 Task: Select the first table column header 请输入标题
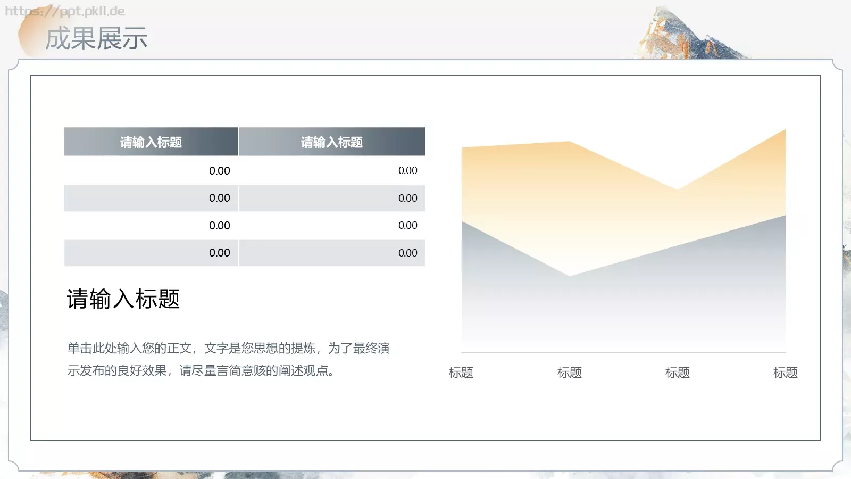tap(151, 142)
